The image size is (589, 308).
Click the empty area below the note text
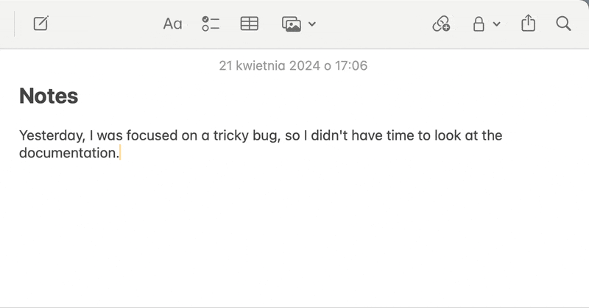(294, 235)
